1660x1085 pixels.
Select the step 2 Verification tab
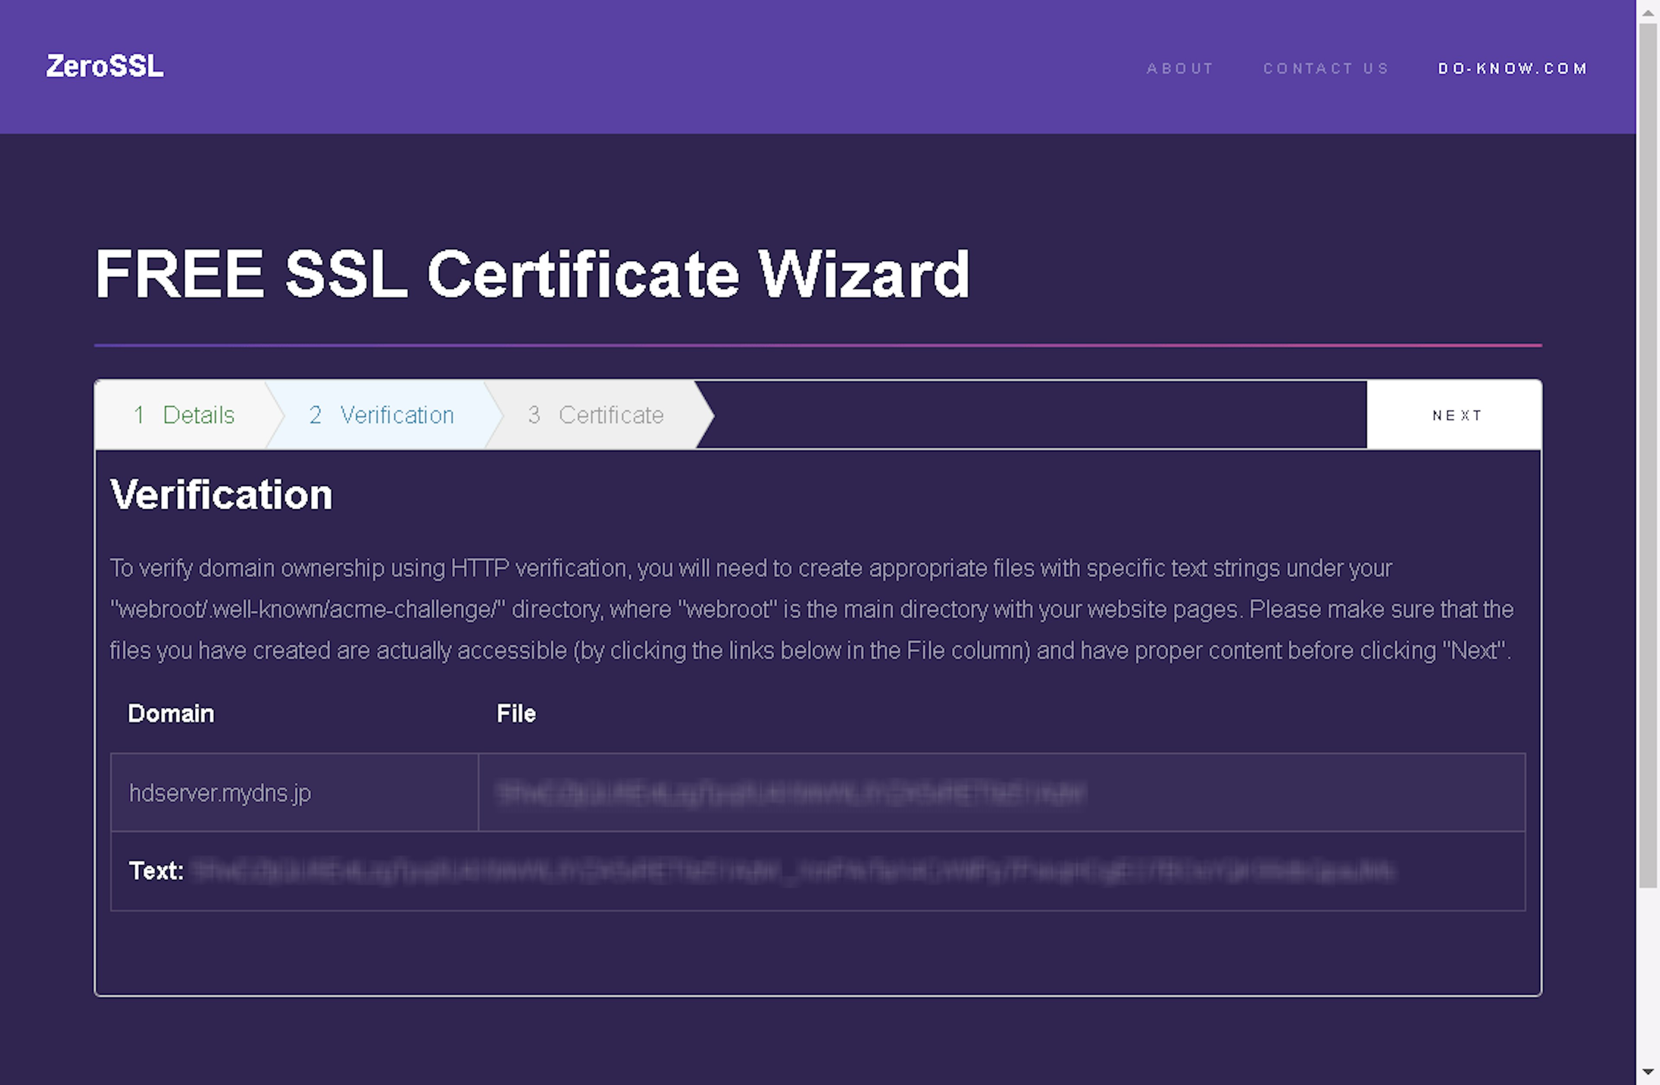tap(382, 415)
